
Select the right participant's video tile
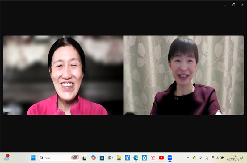[x=184, y=75]
